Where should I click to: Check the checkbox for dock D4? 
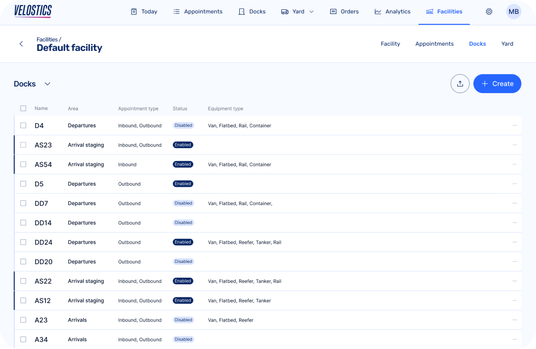(23, 125)
